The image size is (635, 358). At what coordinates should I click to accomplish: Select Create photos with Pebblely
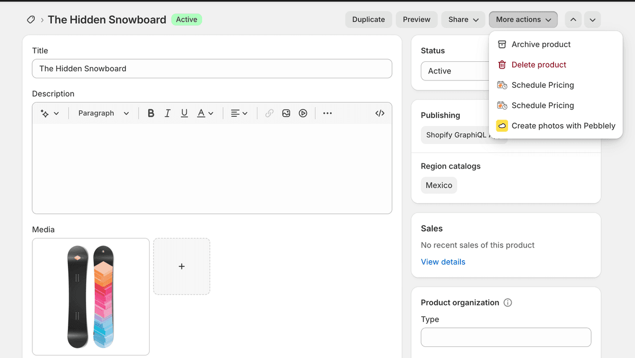(x=556, y=126)
